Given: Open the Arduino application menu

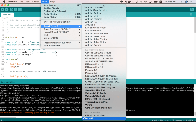Looking at the screenshot, I should point(12,2).
